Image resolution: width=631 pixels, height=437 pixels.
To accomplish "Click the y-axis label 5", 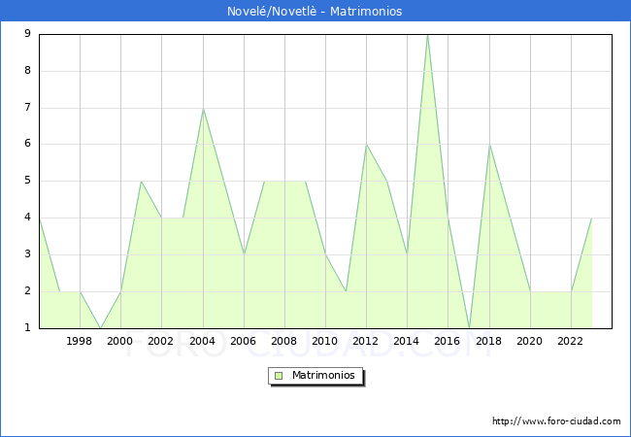I will click(x=27, y=181).
